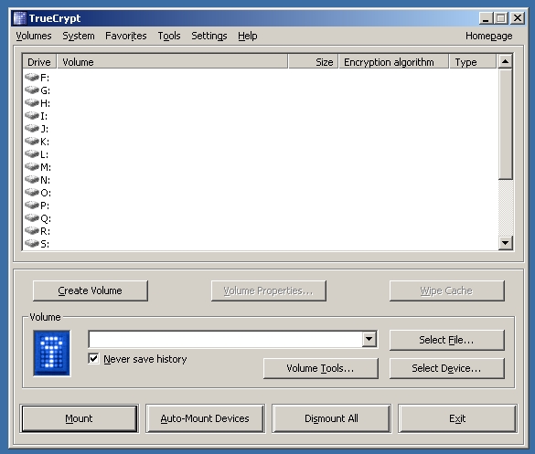Click the drive list scroll up arrow
This screenshot has height=454, width=535.
506,62
